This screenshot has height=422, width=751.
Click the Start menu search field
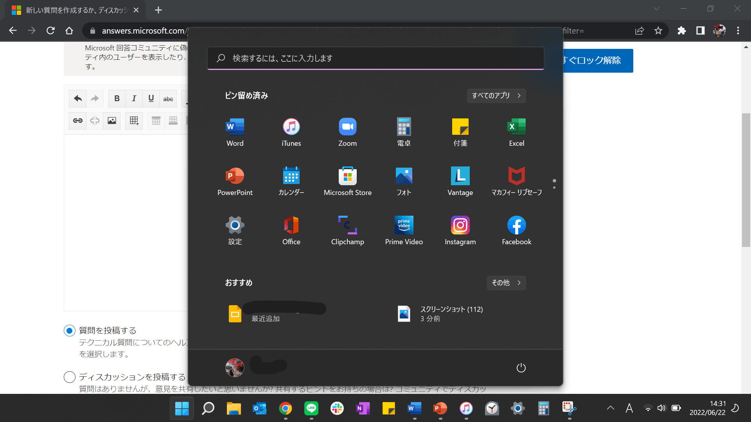(x=375, y=58)
